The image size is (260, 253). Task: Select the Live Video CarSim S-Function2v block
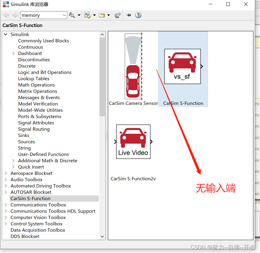click(x=133, y=142)
